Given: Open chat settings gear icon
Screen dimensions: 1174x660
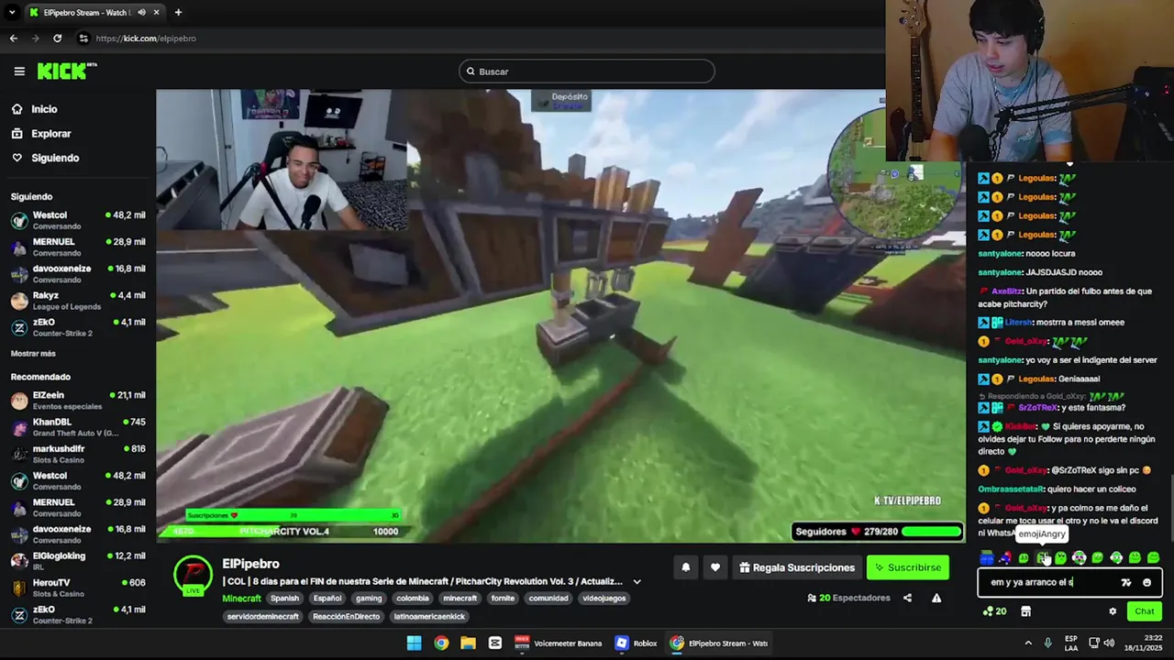Looking at the screenshot, I should 1113,611.
